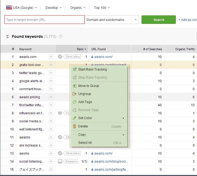Click the USA flag icon

pyautogui.click(x=9, y=8)
